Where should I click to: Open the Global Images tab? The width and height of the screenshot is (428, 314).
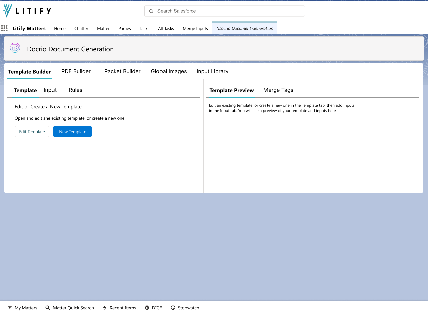[x=169, y=71]
